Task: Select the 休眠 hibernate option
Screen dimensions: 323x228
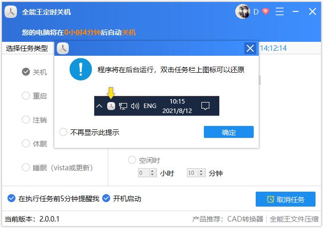Action: [34, 144]
